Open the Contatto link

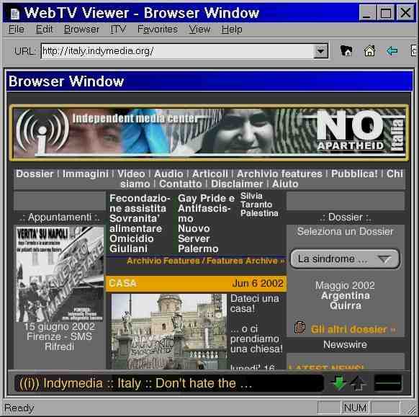[181, 184]
